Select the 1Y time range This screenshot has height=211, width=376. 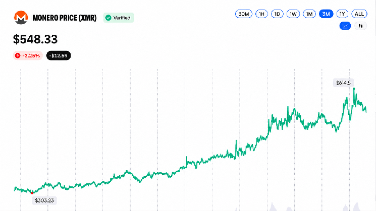pyautogui.click(x=342, y=14)
